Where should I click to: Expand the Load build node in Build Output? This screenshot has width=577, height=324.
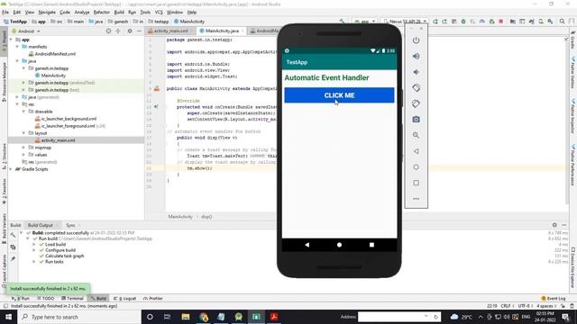point(34,244)
